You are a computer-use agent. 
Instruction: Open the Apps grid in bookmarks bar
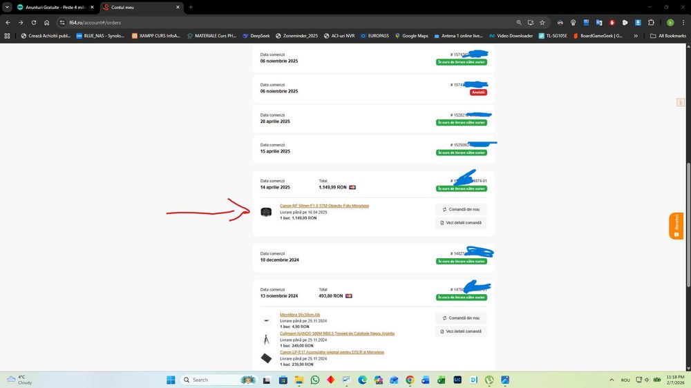point(7,36)
